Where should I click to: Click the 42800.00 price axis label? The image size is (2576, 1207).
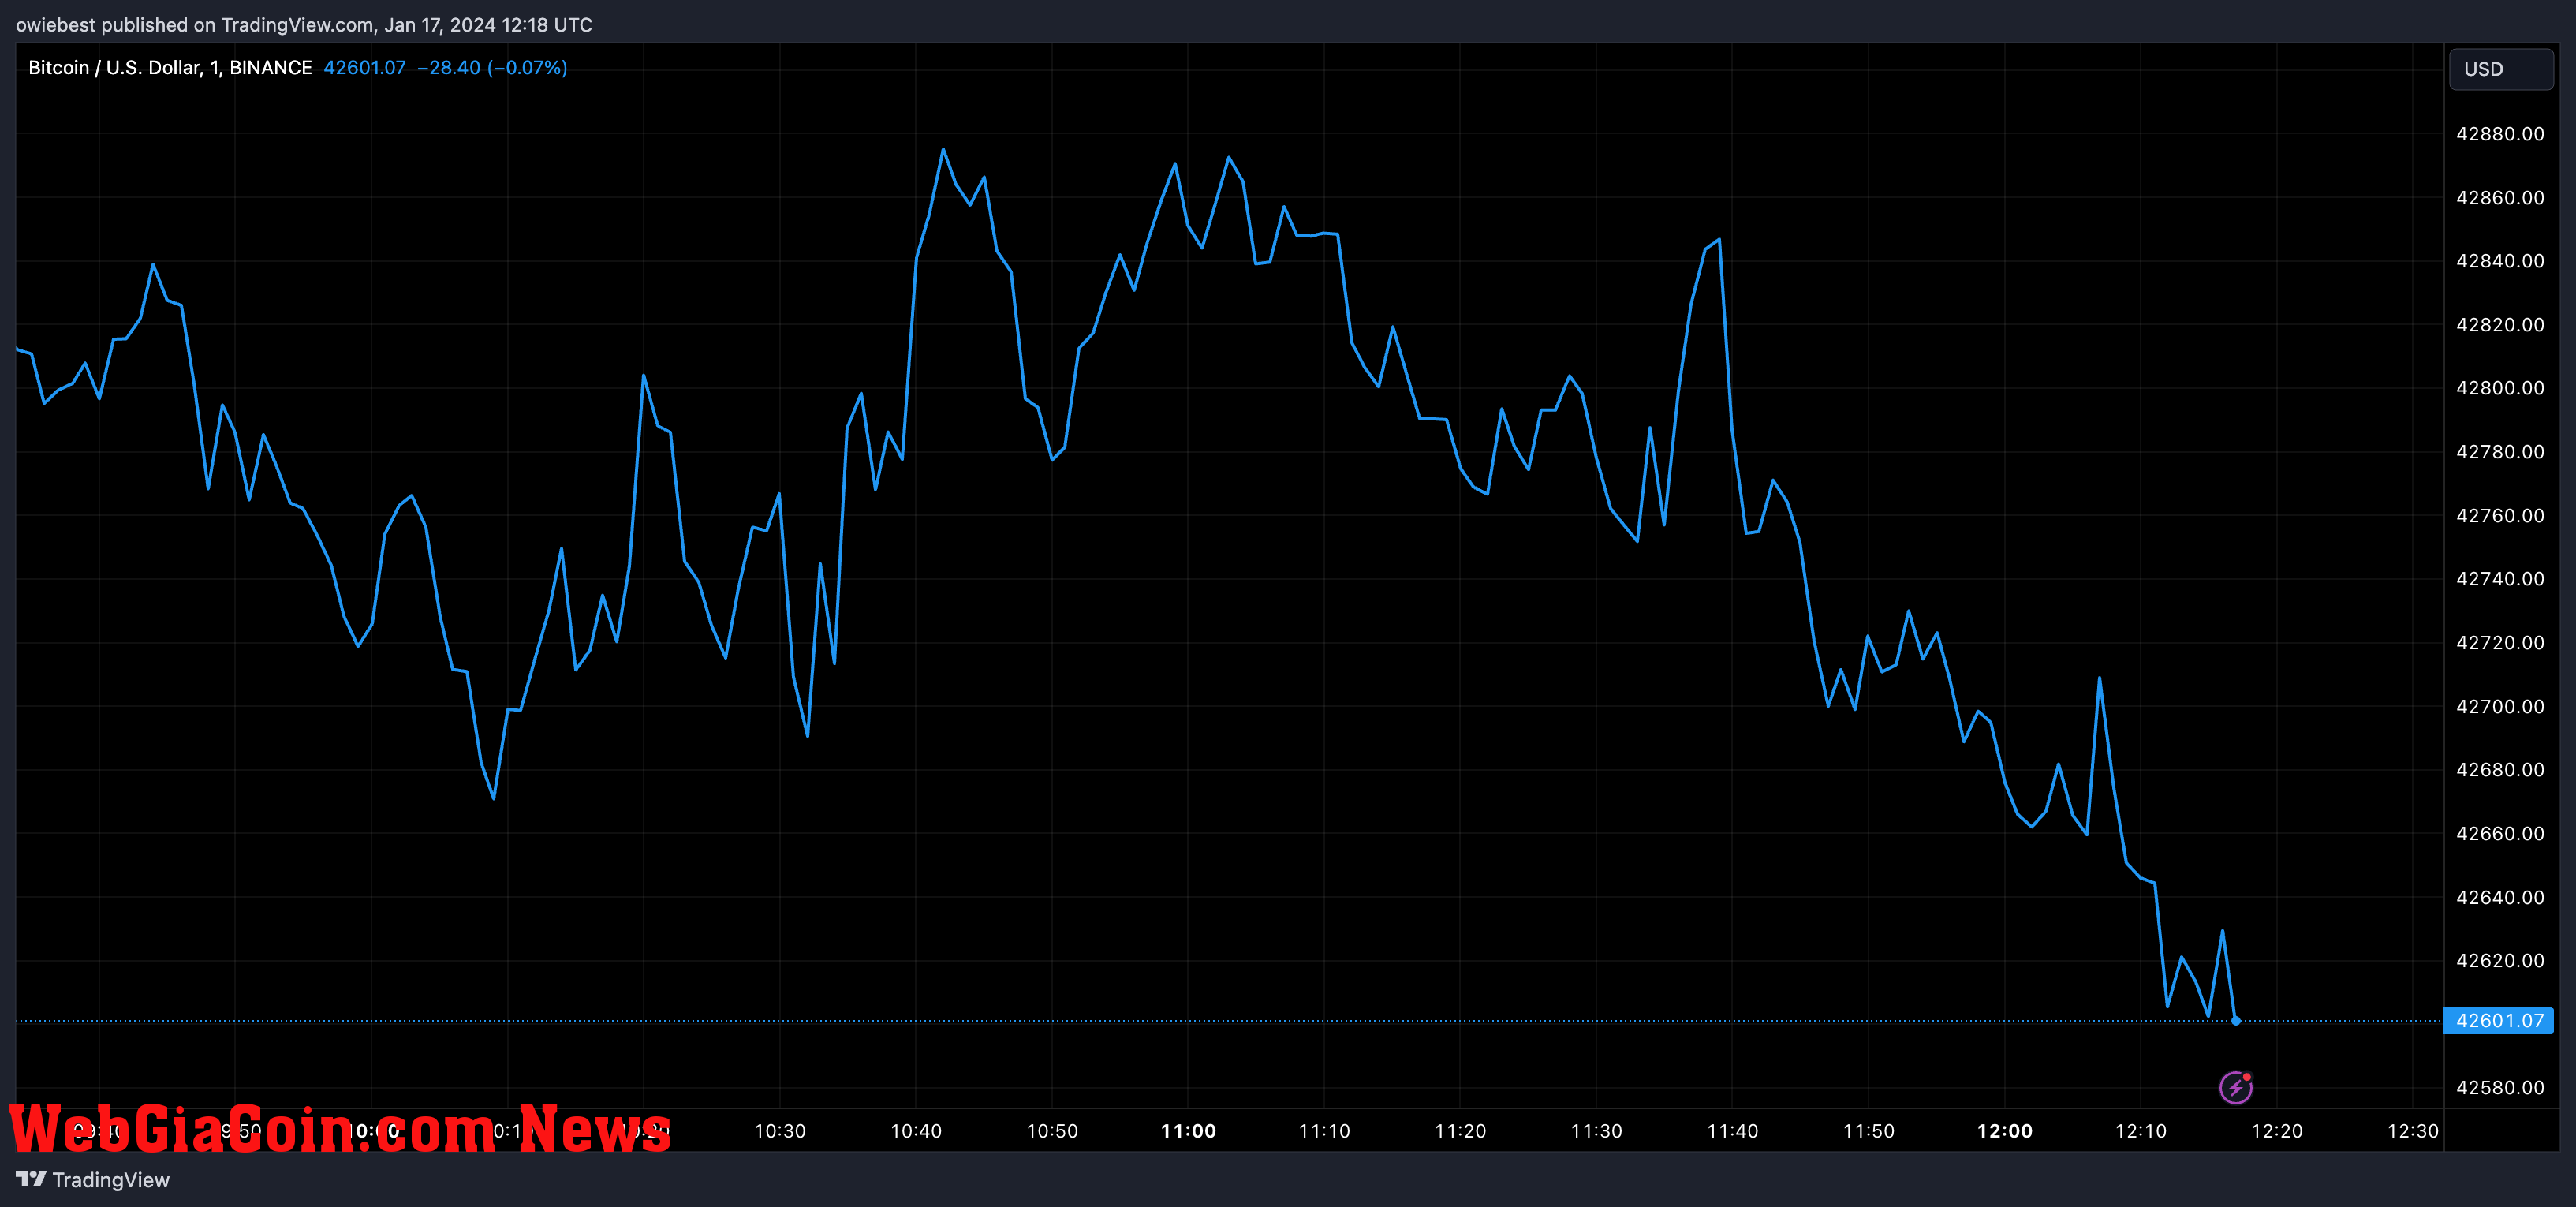coord(2500,388)
